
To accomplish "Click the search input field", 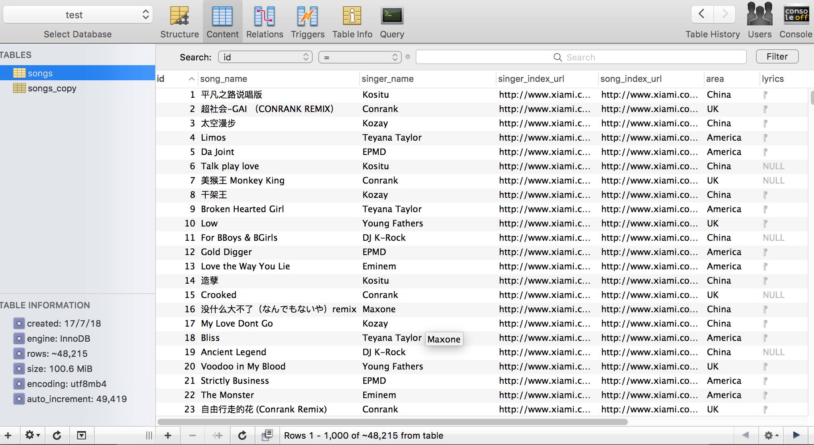I will (x=581, y=57).
